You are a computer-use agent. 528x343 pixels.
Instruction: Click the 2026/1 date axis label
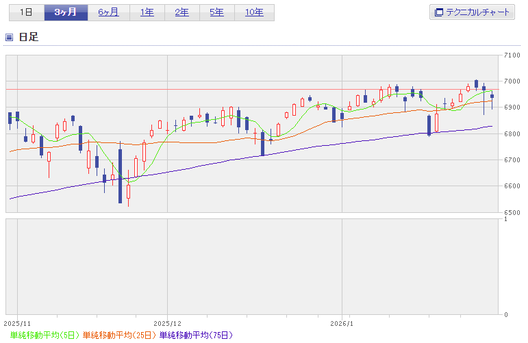[342, 323]
